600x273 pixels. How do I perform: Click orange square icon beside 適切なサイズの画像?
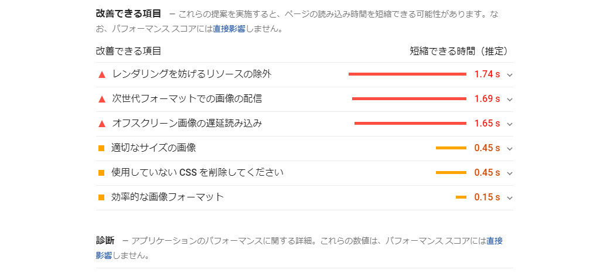tap(101, 148)
